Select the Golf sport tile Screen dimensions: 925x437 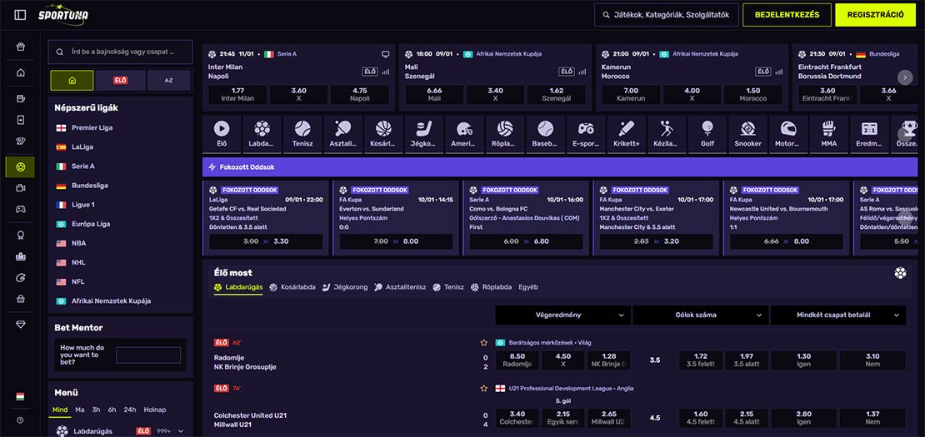click(707, 134)
